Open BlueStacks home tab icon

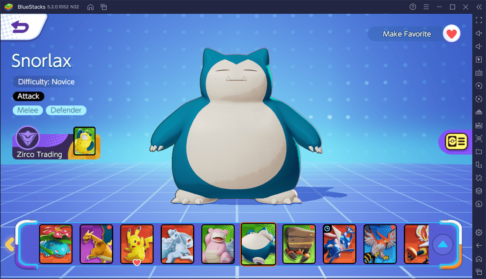91,7
